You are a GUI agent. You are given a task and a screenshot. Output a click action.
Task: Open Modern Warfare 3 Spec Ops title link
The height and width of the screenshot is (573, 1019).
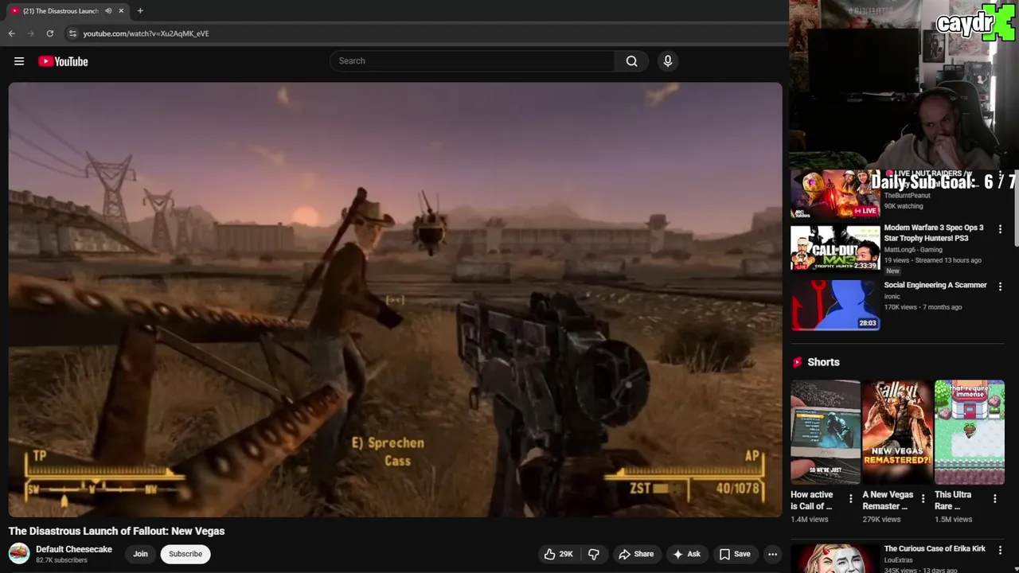click(x=934, y=233)
